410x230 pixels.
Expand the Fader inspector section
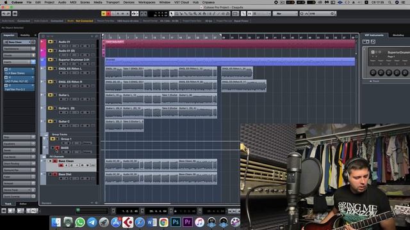[19, 176]
